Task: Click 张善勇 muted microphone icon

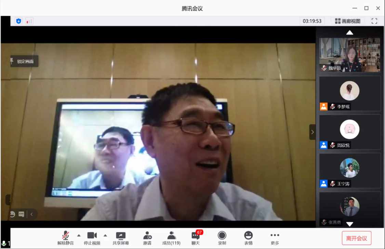Action: coord(324,222)
